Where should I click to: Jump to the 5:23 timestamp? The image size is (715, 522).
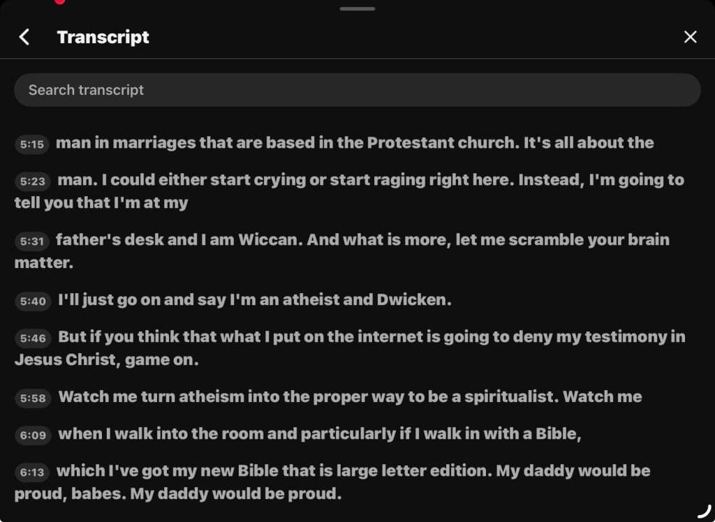[x=32, y=181]
